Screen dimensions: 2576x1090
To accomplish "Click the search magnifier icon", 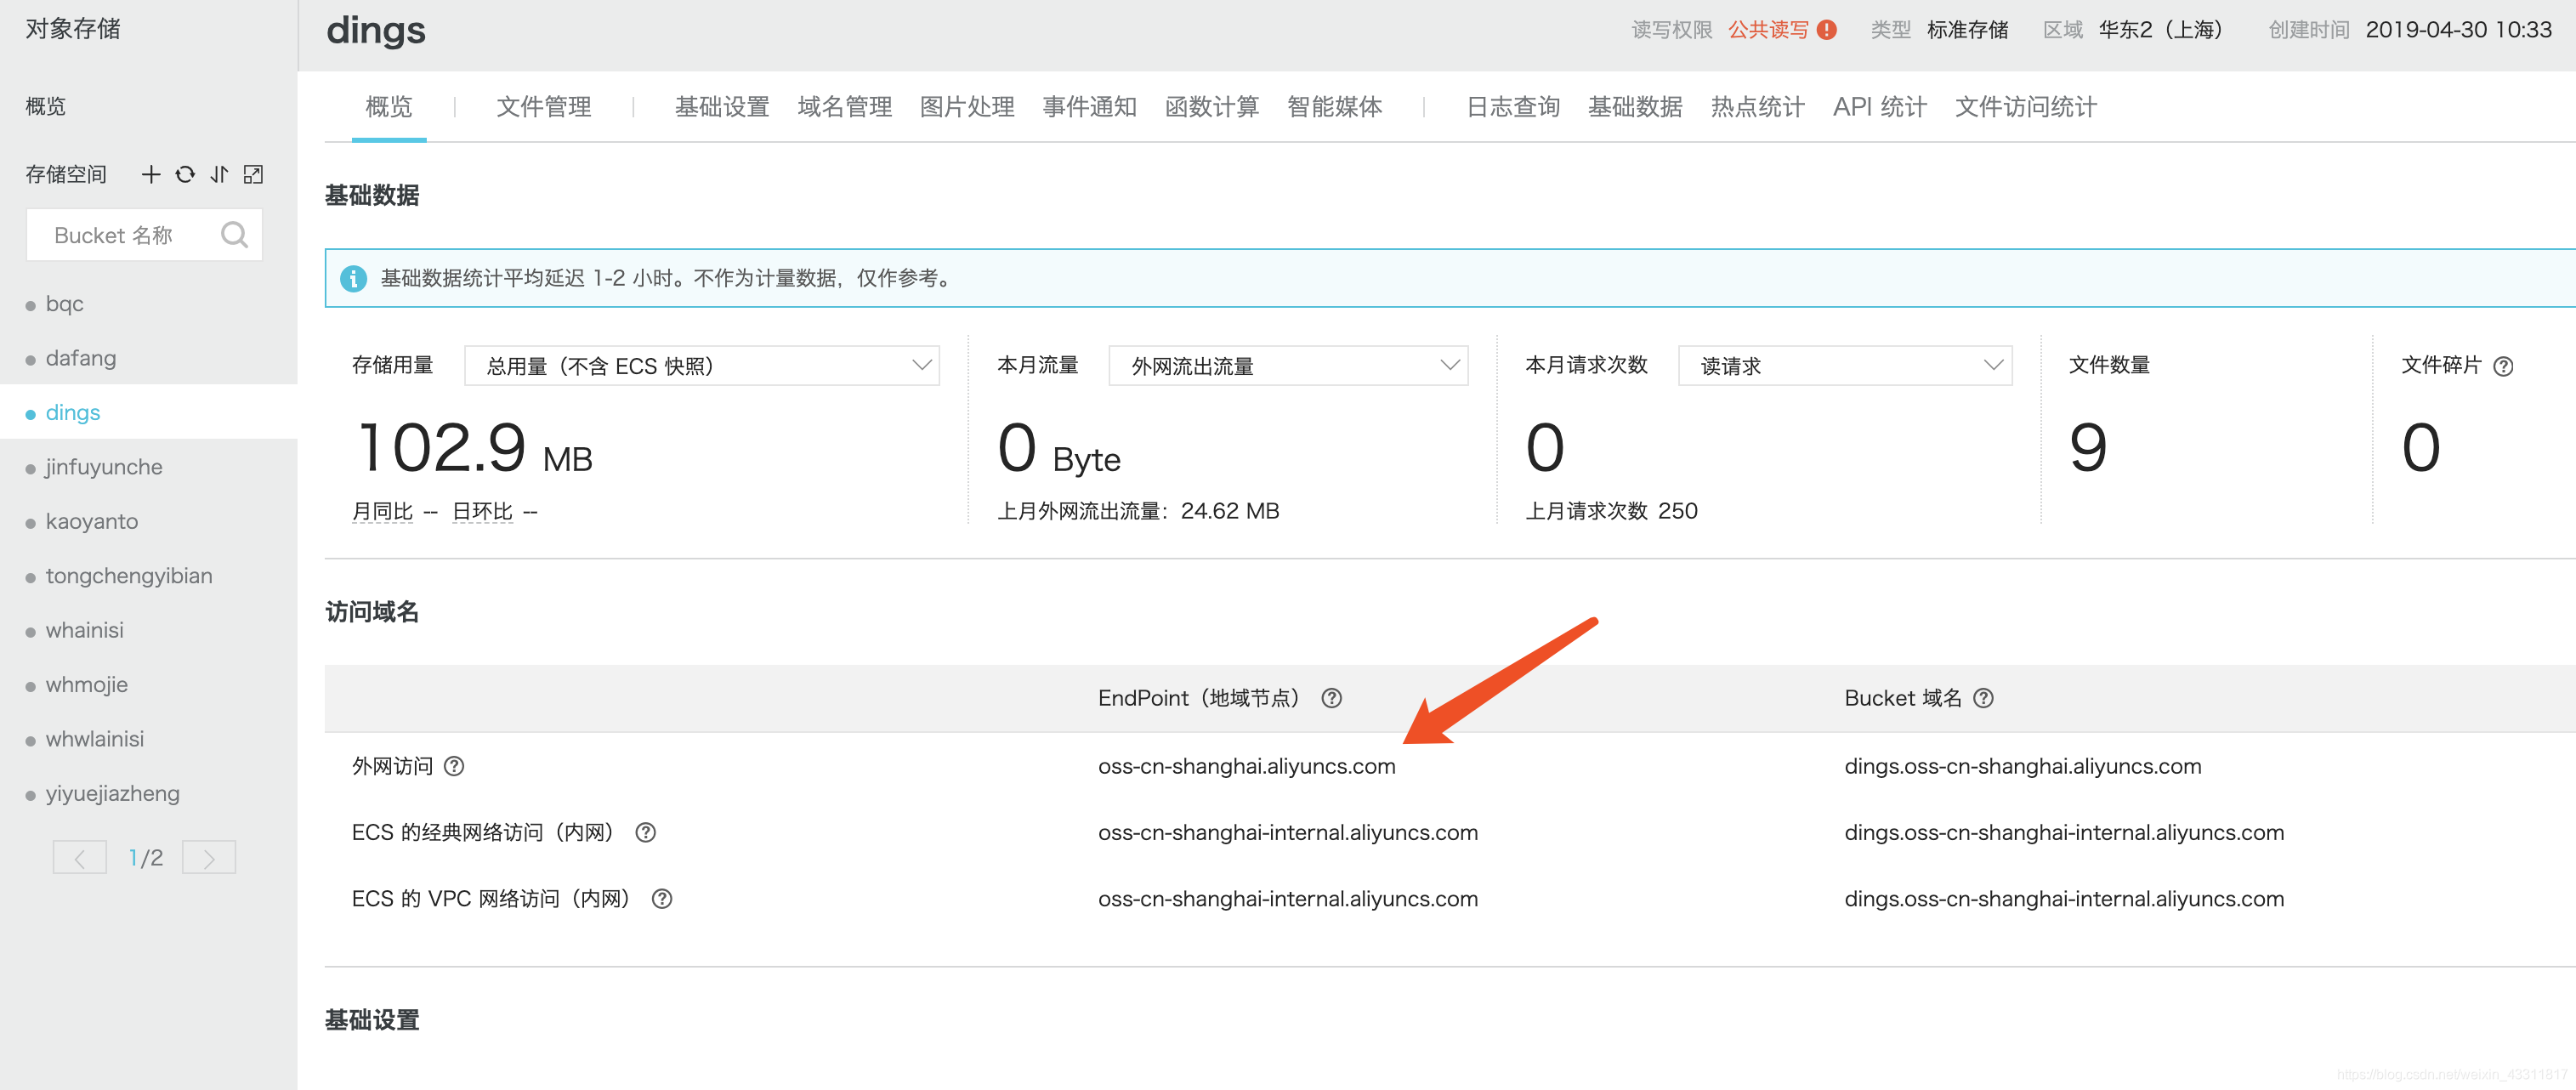I will (x=234, y=235).
